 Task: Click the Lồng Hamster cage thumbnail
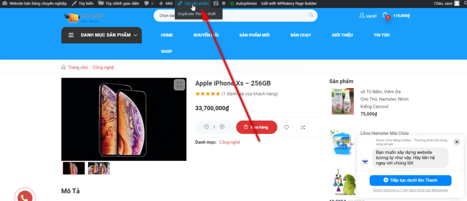coord(343,143)
